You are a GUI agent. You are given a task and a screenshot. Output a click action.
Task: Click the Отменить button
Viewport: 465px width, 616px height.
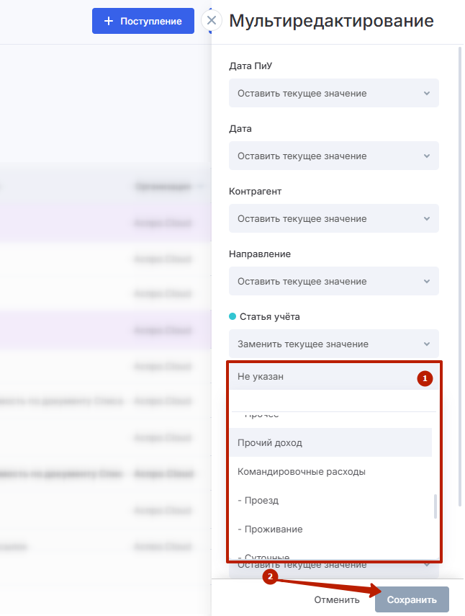tap(337, 600)
